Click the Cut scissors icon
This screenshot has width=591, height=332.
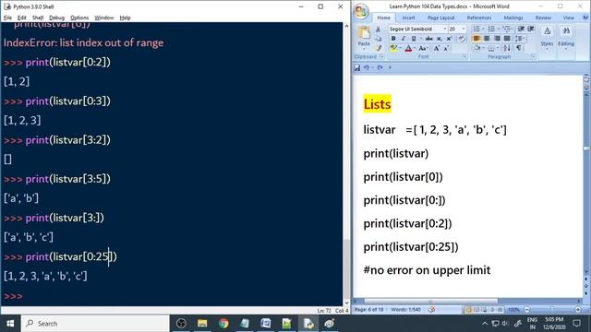tap(379, 29)
